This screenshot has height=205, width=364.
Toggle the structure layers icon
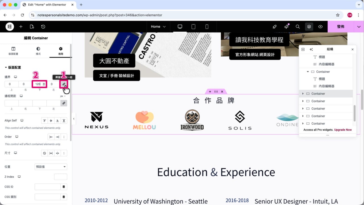tap(309, 26)
